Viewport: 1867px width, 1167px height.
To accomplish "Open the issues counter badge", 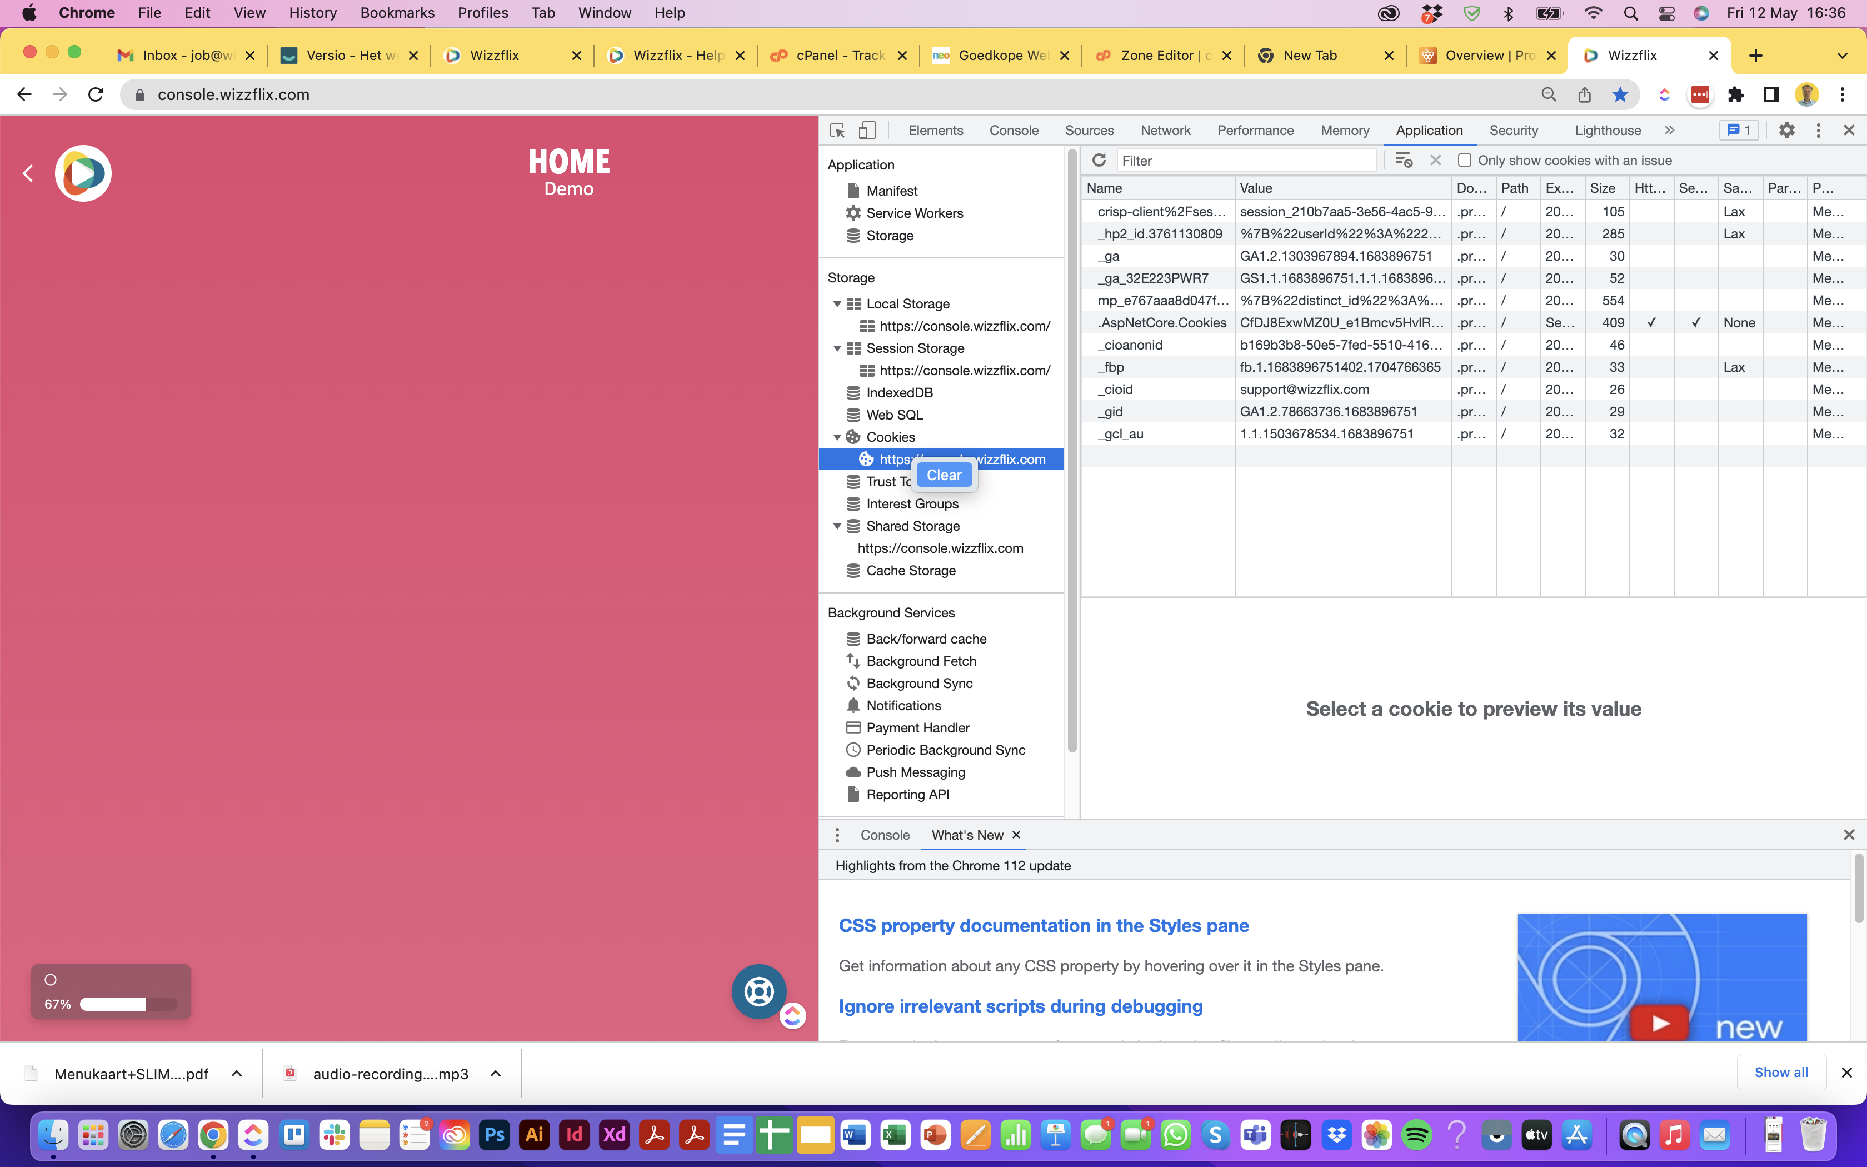I will click(x=1739, y=131).
